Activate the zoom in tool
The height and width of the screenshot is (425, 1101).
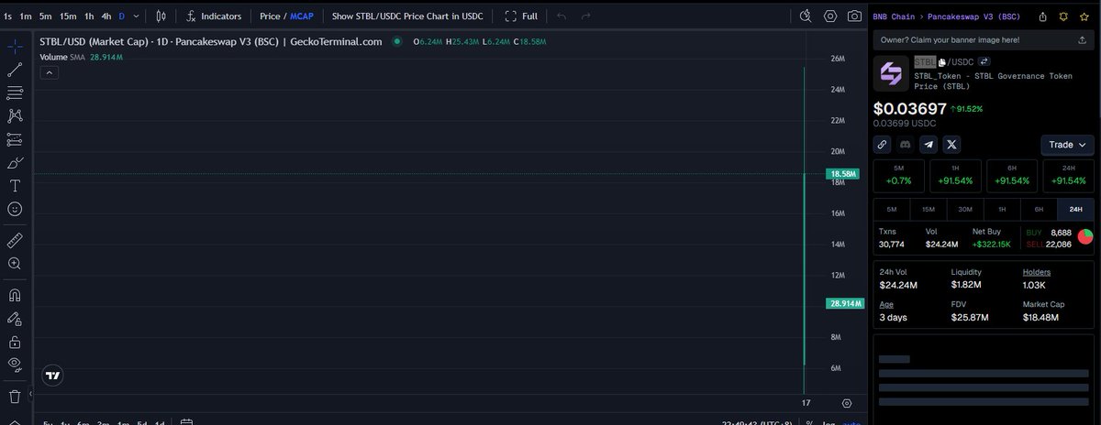(x=15, y=264)
